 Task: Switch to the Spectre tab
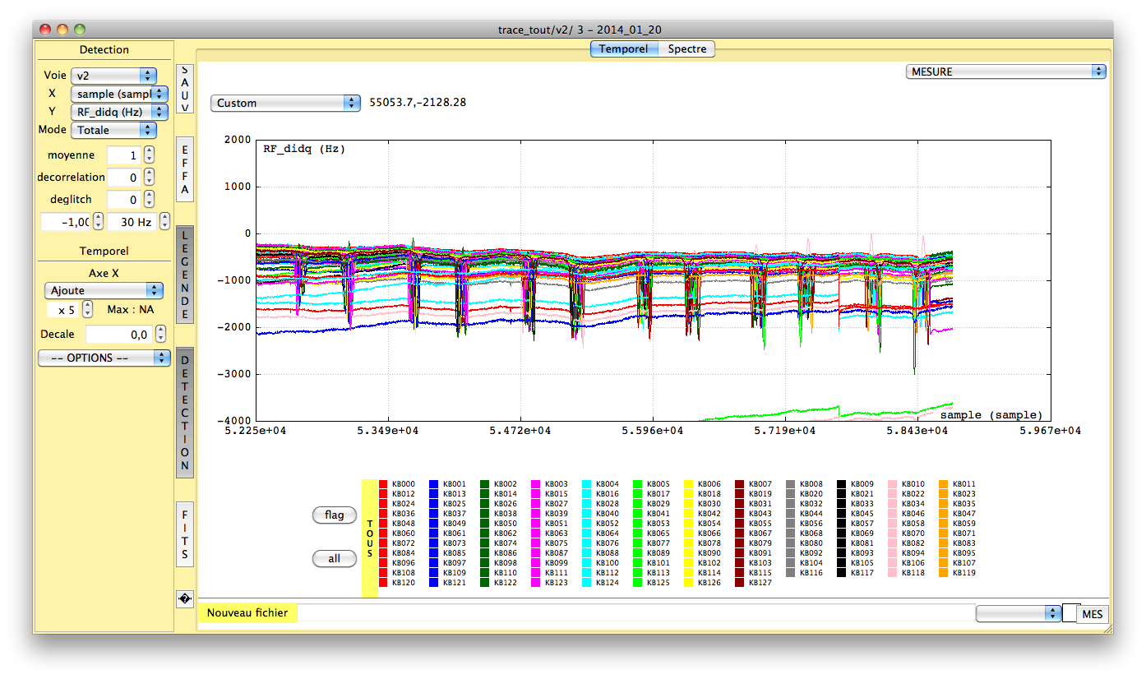(x=687, y=48)
